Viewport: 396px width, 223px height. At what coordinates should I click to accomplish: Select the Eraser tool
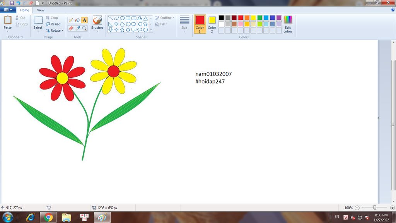tap(71, 28)
